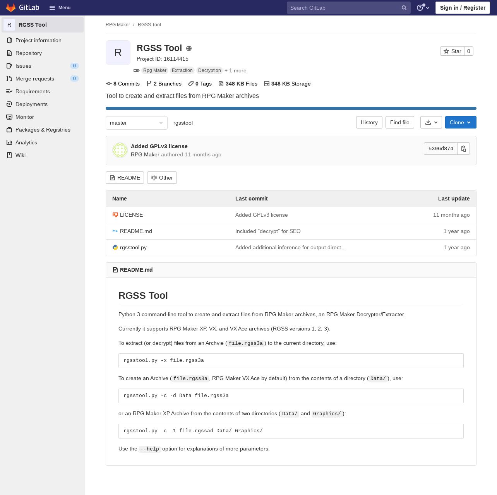The image size is (497, 495).
Task: Click the GitLab fox logo
Action: point(11,8)
